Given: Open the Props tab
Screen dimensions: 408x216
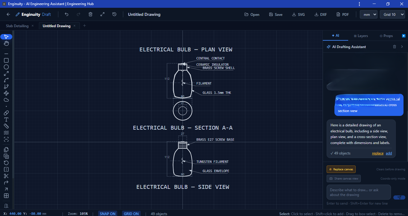Looking at the screenshot, I should (x=386, y=36).
